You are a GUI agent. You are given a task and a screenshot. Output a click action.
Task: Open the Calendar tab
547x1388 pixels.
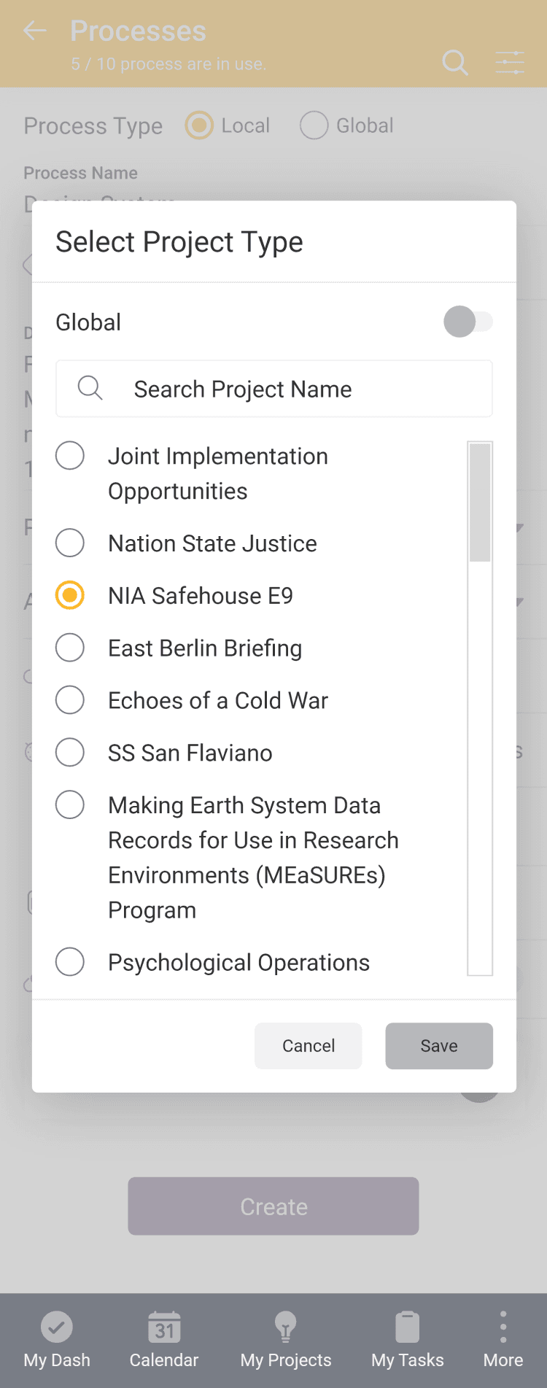click(x=164, y=1340)
